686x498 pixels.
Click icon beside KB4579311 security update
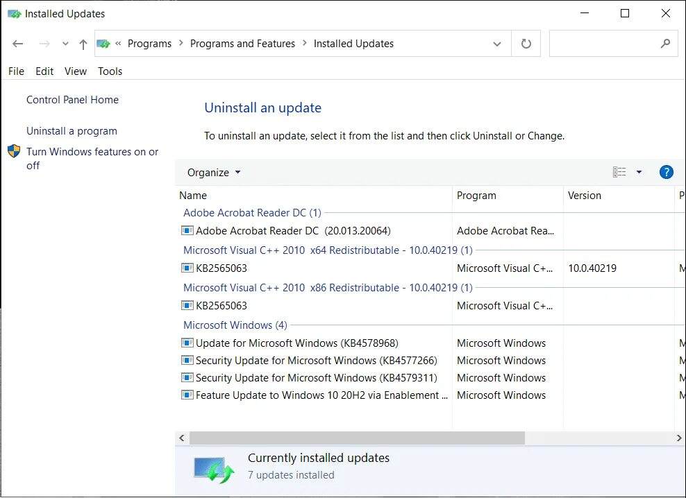187,377
